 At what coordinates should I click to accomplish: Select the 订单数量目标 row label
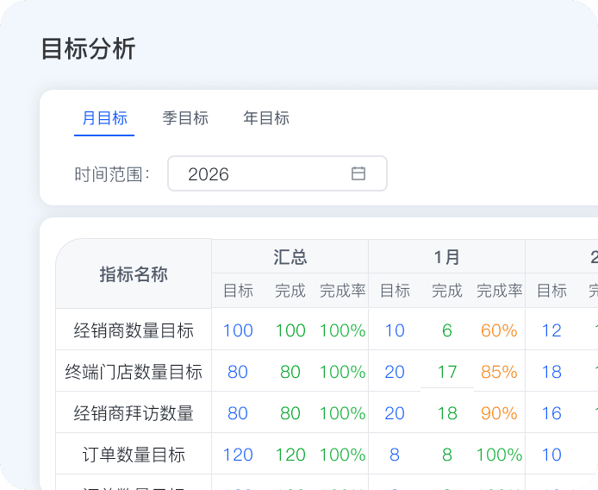point(134,455)
